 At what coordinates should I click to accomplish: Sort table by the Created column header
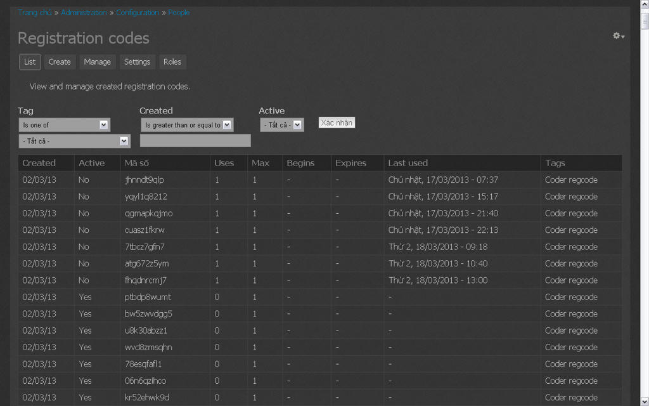pyautogui.click(x=39, y=163)
